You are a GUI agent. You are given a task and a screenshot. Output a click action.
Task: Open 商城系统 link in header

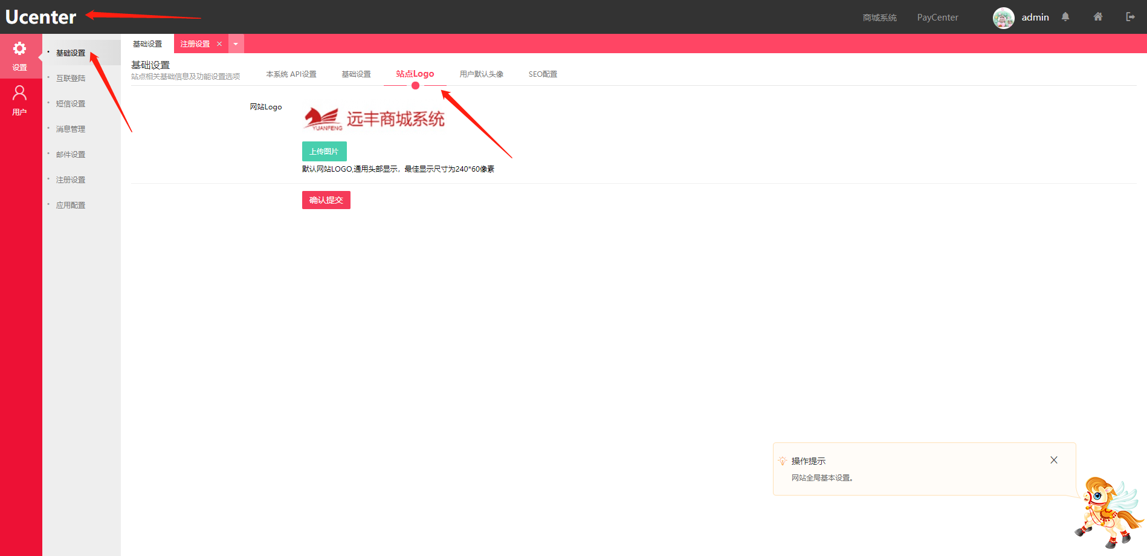(880, 18)
